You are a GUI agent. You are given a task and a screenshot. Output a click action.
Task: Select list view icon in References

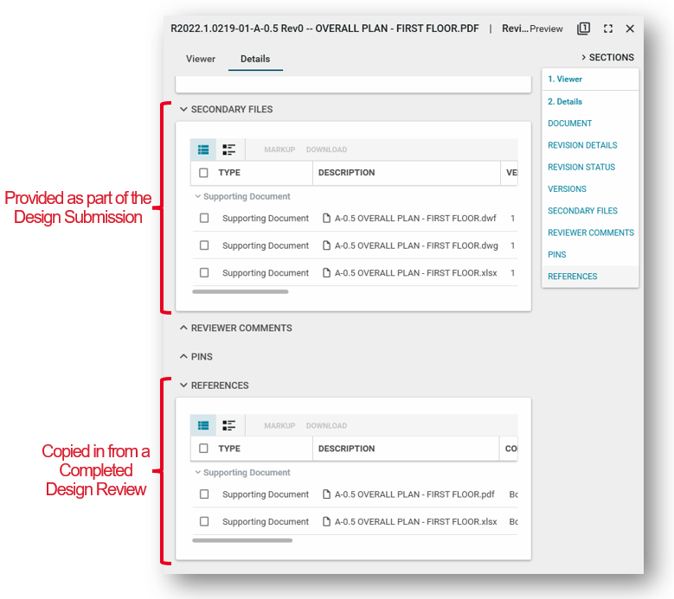(x=203, y=425)
